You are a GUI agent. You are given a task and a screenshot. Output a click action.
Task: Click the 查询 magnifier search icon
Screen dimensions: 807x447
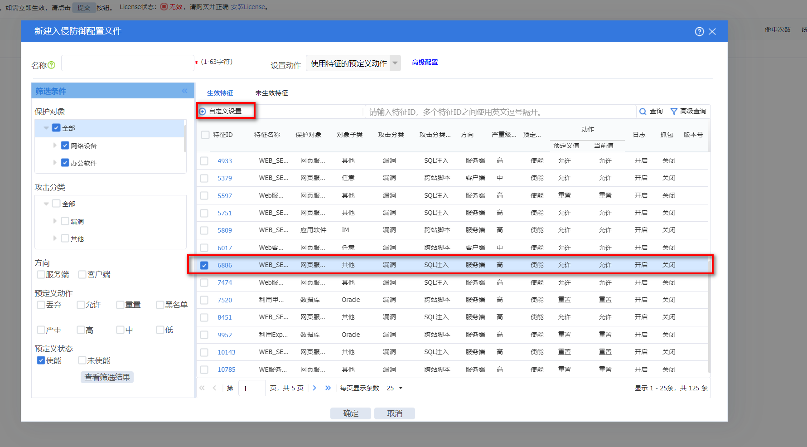643,112
